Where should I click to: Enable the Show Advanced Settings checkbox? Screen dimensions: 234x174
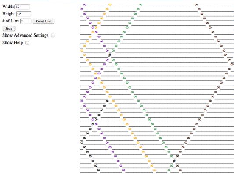coord(53,36)
